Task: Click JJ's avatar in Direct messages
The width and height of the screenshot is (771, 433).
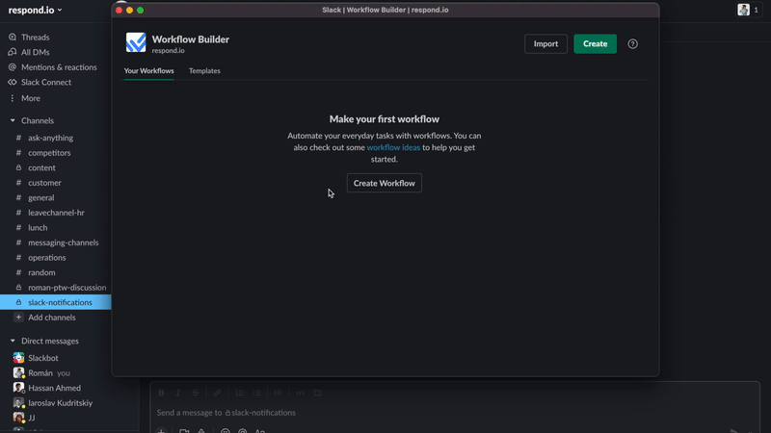Action: tap(18, 418)
